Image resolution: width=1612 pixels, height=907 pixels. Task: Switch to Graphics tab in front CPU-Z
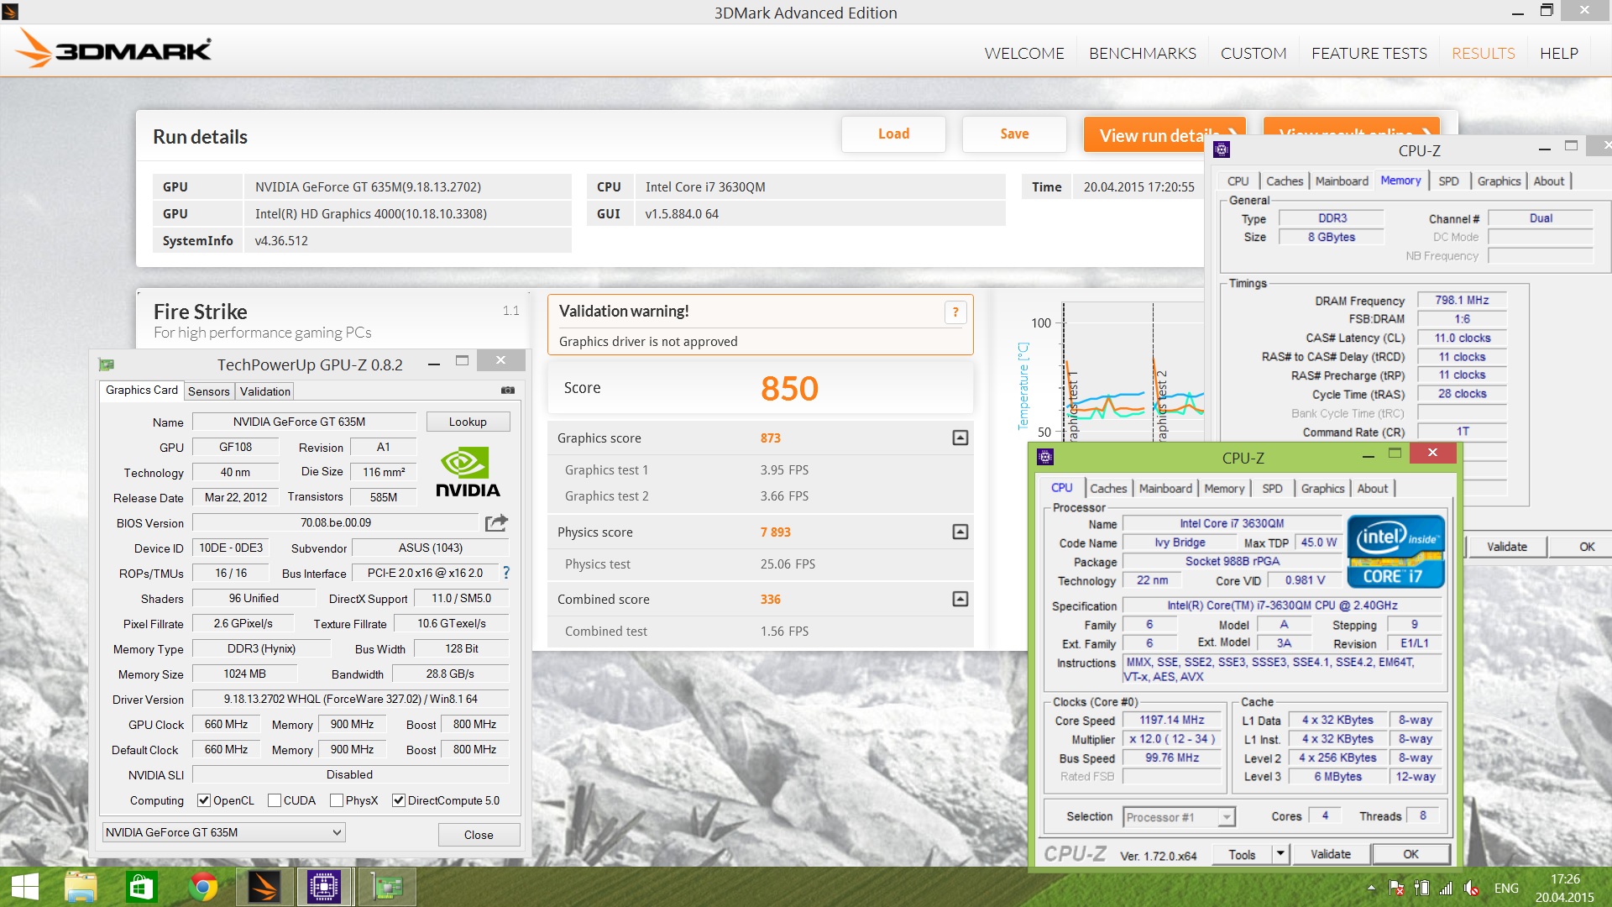coord(1322,488)
